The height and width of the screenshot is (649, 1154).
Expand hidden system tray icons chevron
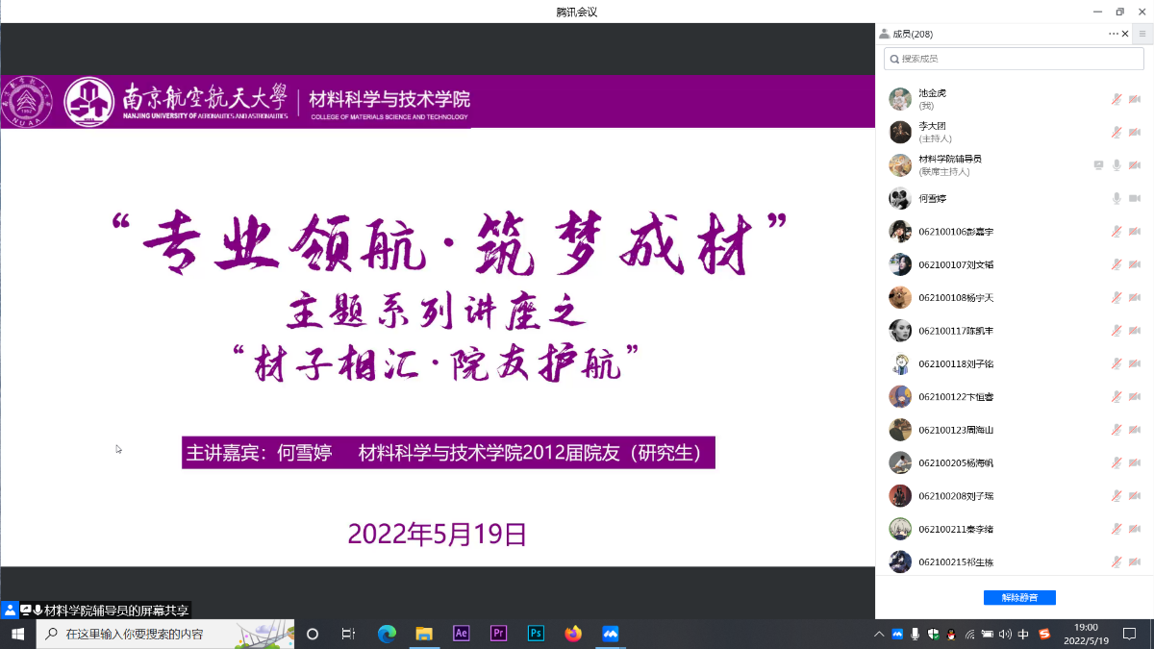click(879, 635)
